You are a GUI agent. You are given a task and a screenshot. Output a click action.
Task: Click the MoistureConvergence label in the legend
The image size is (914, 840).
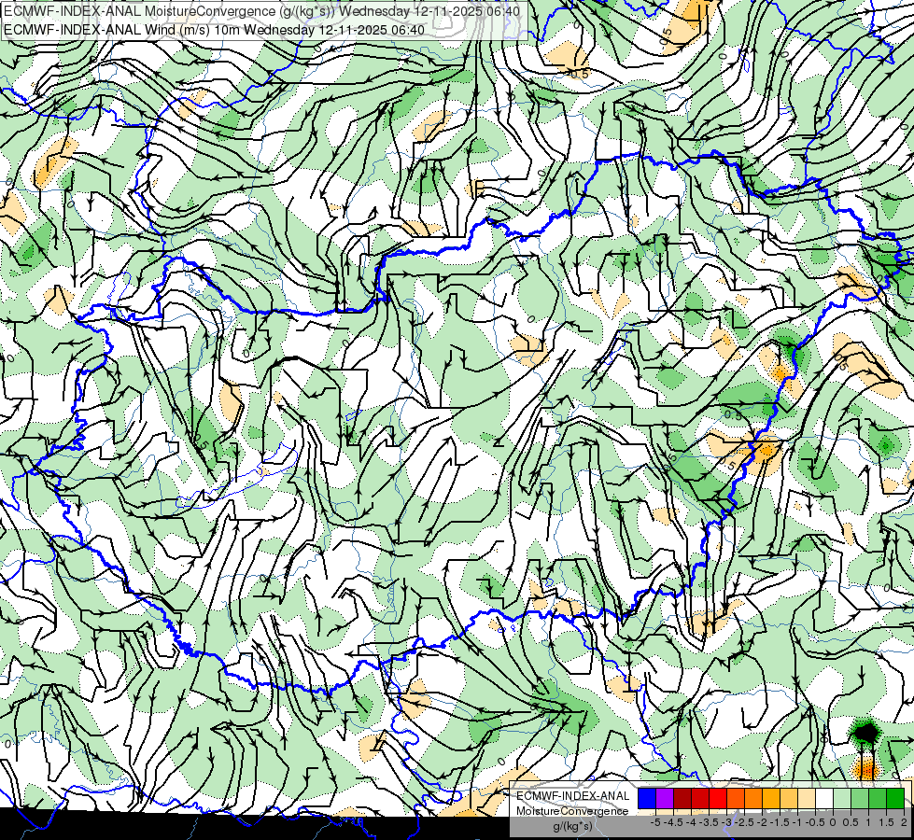[x=572, y=811]
